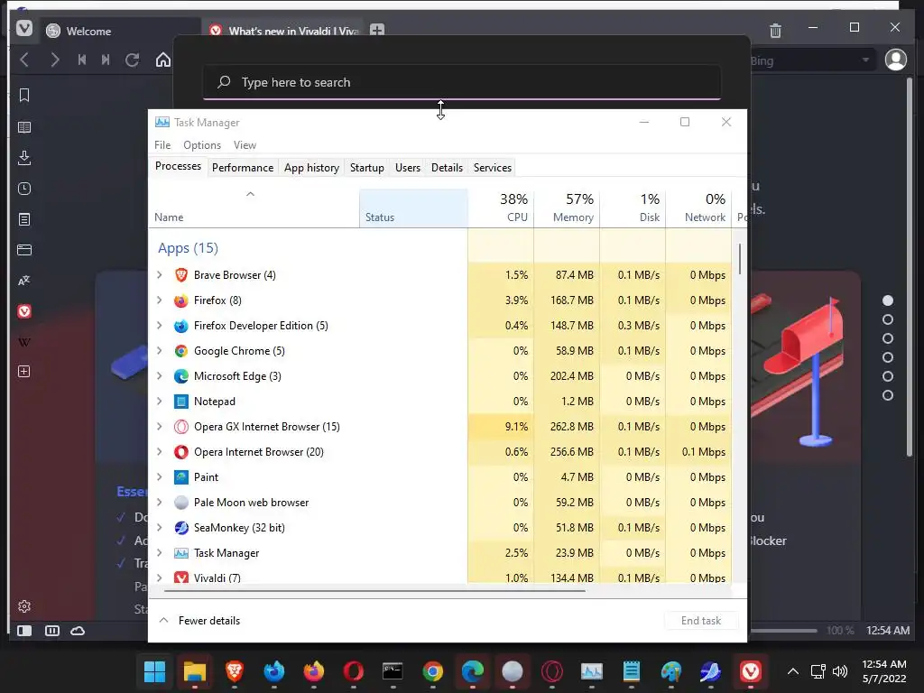
Task: Open Vivaldi settings gear icon
Action: click(x=24, y=606)
